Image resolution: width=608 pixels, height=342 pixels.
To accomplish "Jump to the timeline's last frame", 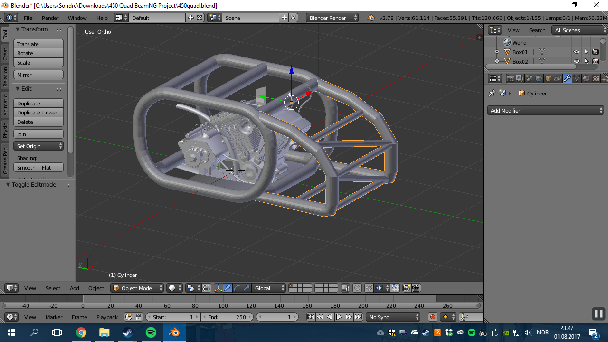I will [x=358, y=317].
